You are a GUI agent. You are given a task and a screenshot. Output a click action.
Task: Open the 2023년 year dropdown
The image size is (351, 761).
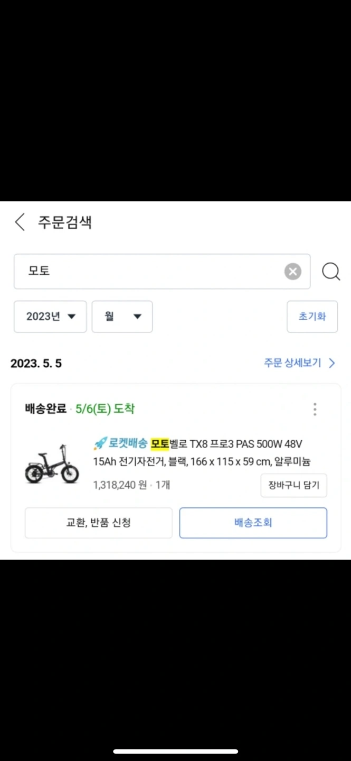tap(50, 317)
